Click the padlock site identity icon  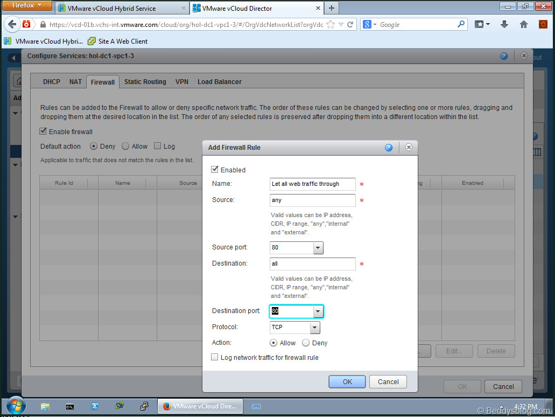(43, 24)
